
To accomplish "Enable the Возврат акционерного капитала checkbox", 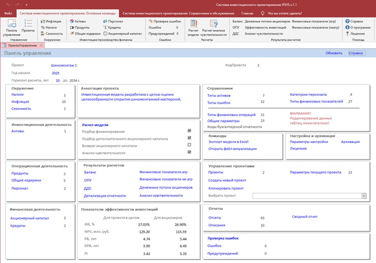I will pyautogui.click(x=190, y=145).
